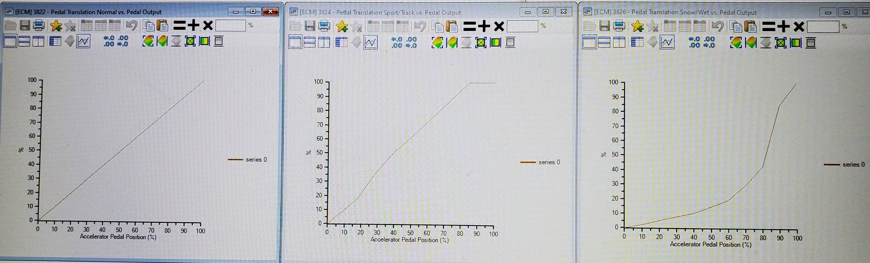Select horizontal split layout in Sport/Track window
This screenshot has height=263, width=870.
310,43
